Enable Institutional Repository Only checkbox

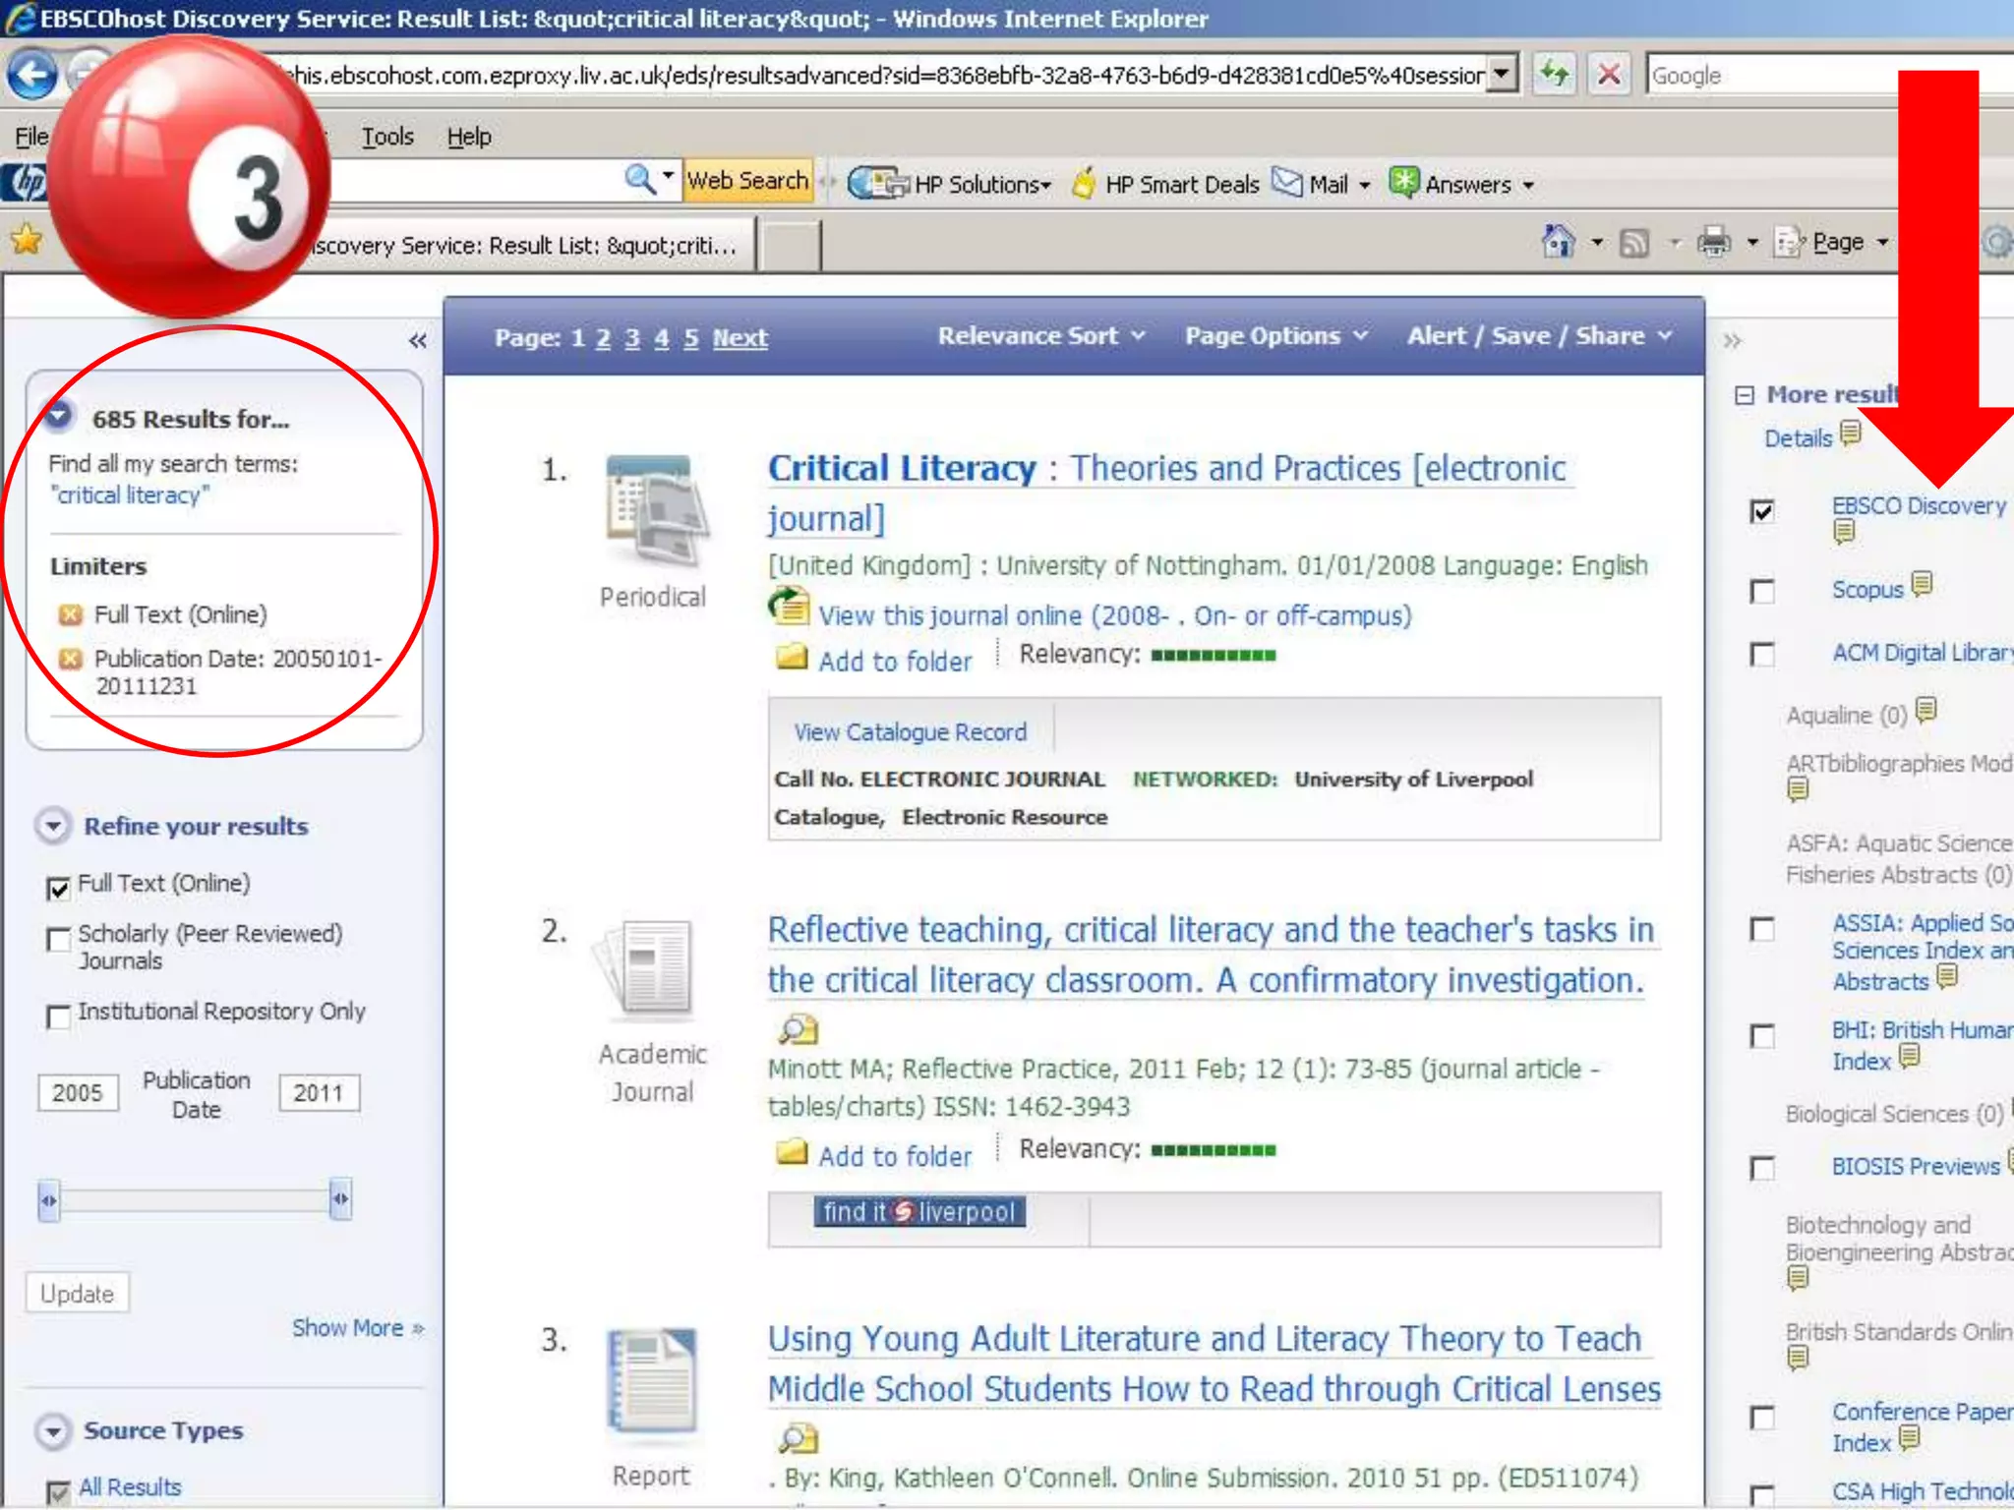(59, 1016)
